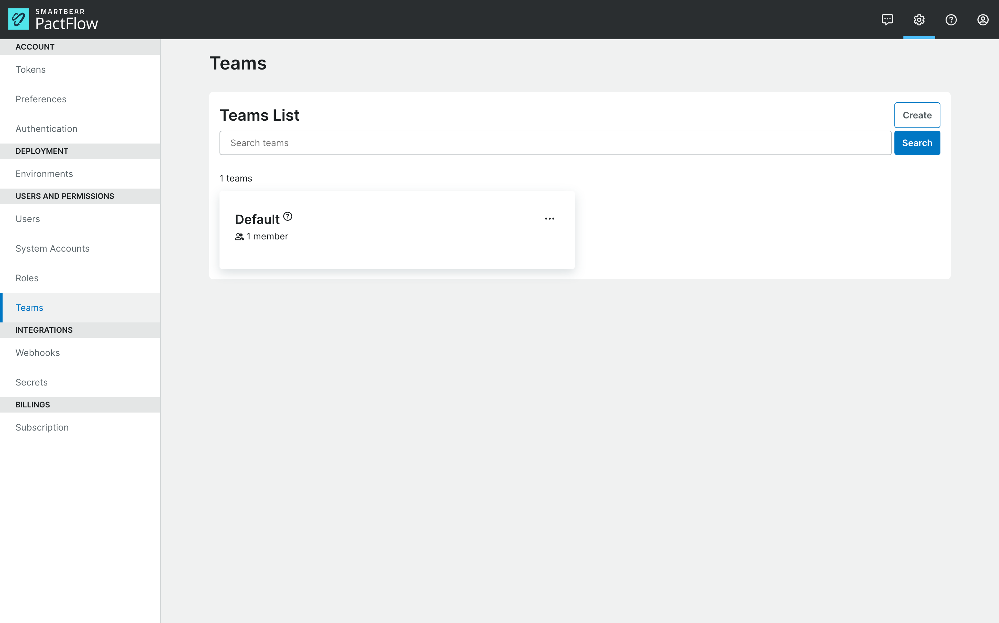
Task: Open the feedback chat icon
Action: click(887, 19)
